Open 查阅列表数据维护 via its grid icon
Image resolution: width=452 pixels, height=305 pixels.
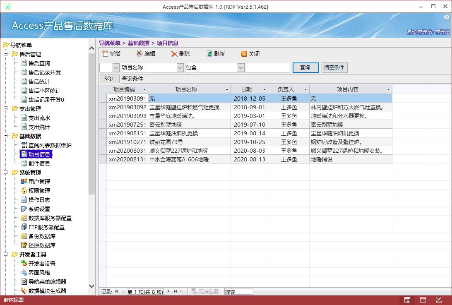pyautogui.click(x=24, y=145)
